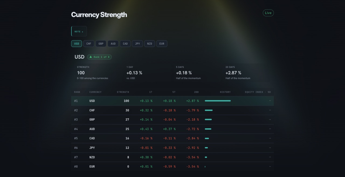Select the USD currency chip
Viewport: 345px width, 177px height.
(77, 44)
